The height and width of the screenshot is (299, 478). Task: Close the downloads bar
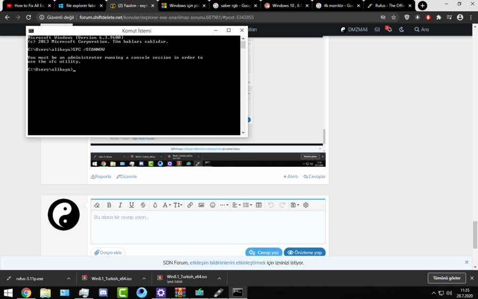(472, 278)
